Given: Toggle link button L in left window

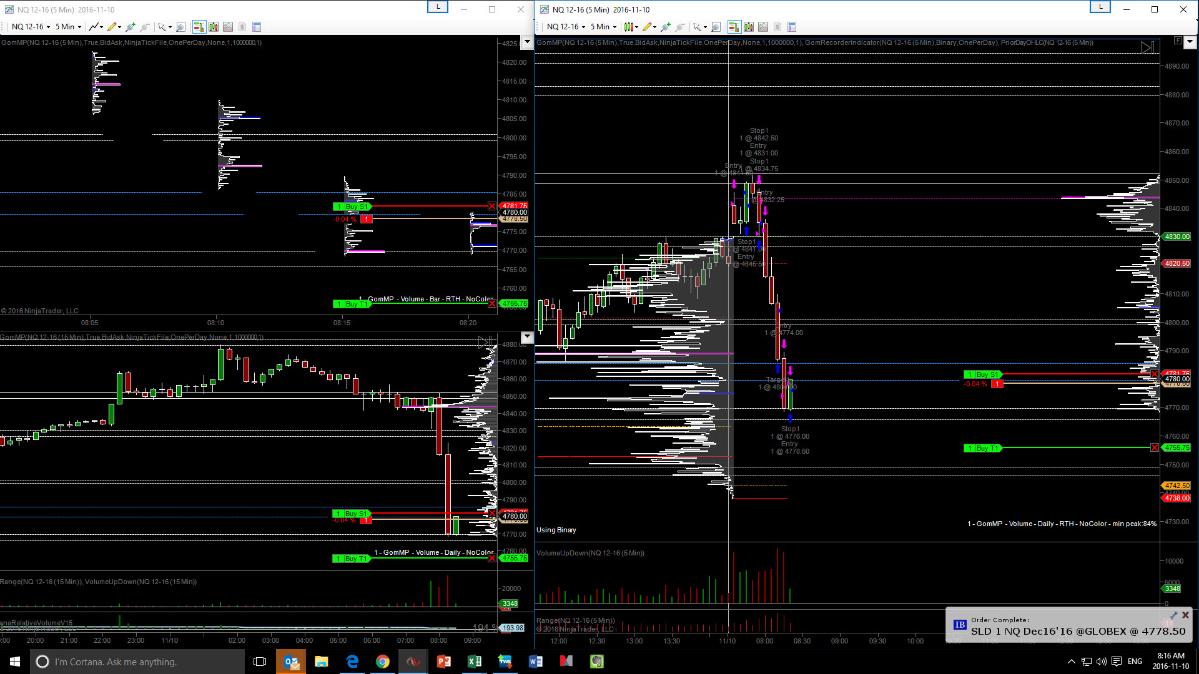Looking at the screenshot, I should 438,7.
